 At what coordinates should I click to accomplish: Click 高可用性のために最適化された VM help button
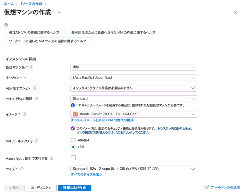[x=113, y=33]
